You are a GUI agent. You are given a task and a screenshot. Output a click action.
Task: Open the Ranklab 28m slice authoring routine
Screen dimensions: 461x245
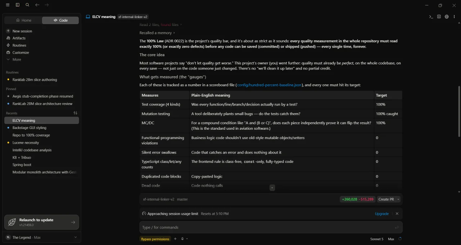(x=35, y=80)
